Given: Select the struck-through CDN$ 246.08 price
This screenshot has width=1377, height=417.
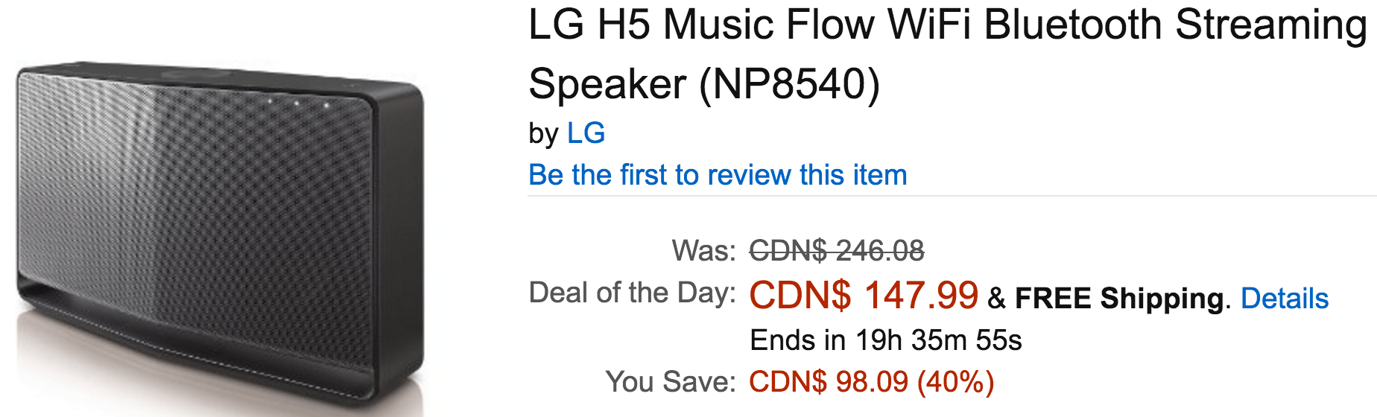Looking at the screenshot, I should click(837, 250).
